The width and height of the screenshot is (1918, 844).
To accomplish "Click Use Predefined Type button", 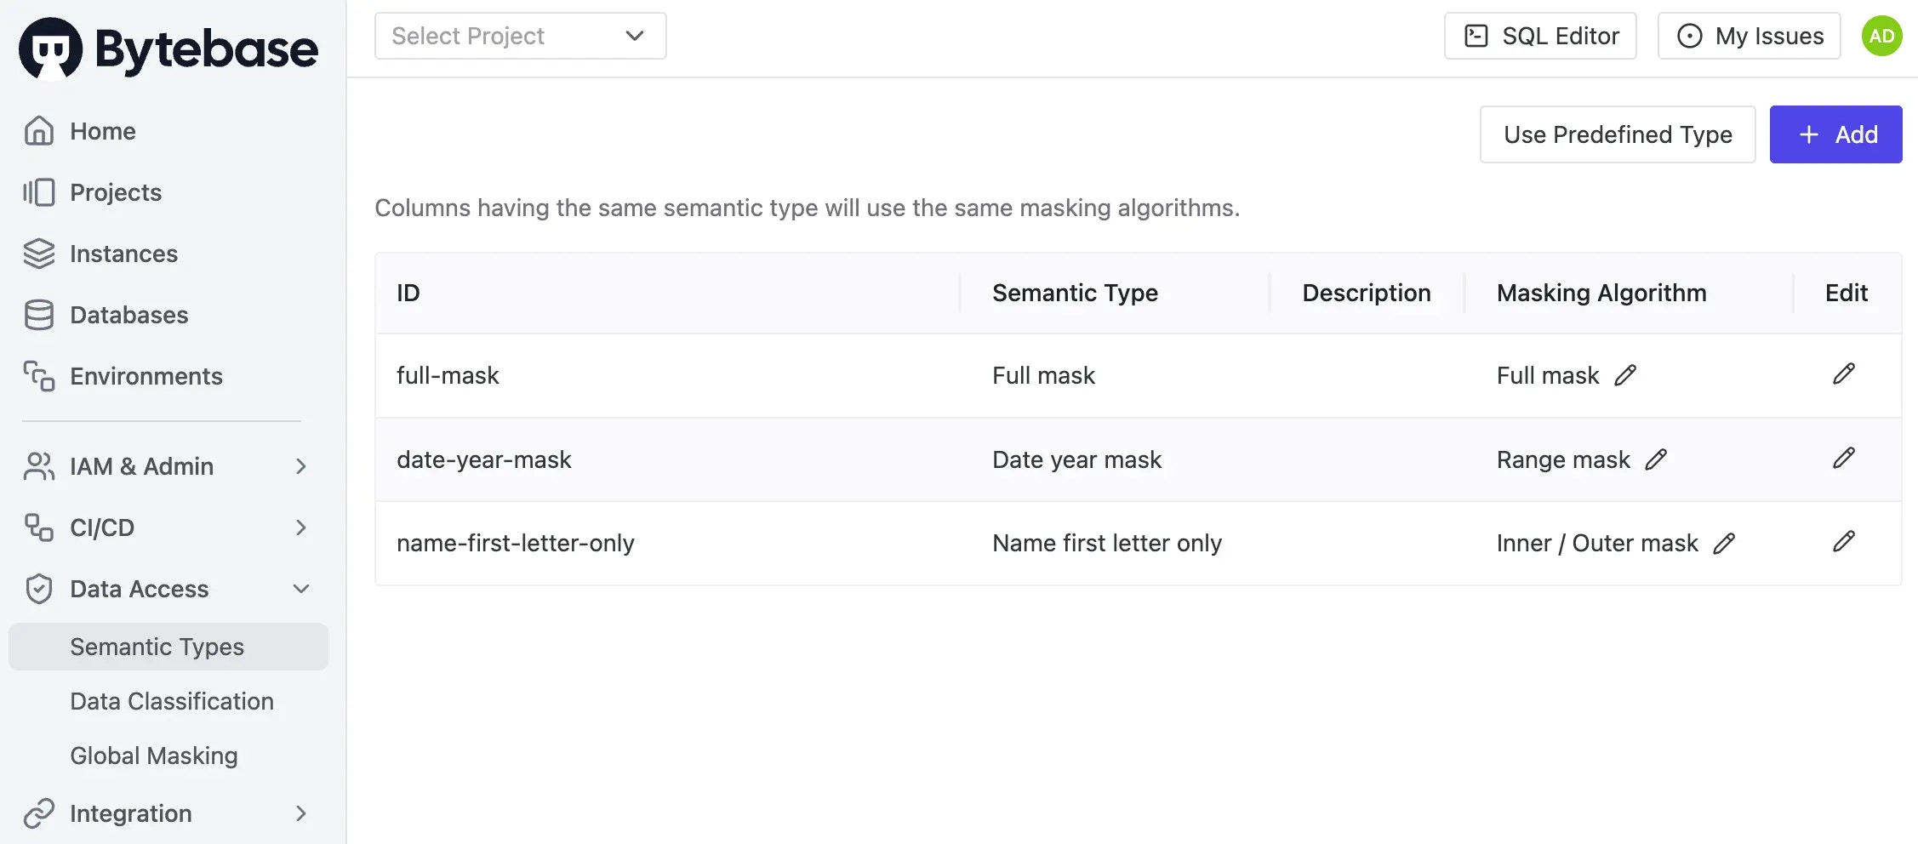I will pos(1617,134).
